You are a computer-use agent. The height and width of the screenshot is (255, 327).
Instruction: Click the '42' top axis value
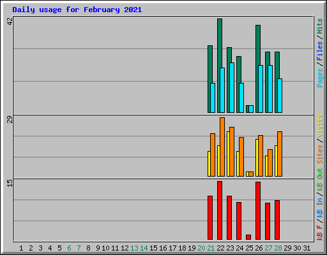pos(10,21)
